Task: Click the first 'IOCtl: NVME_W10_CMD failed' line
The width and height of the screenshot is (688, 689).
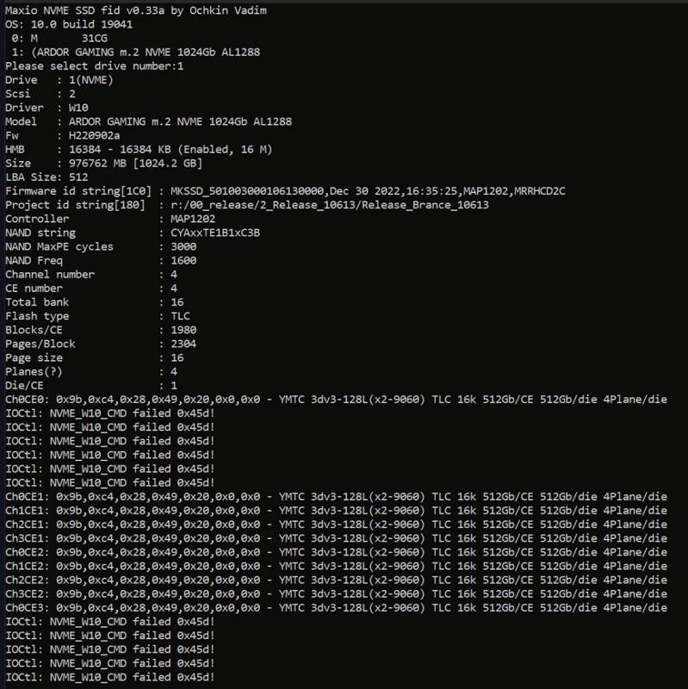Action: click(110, 413)
